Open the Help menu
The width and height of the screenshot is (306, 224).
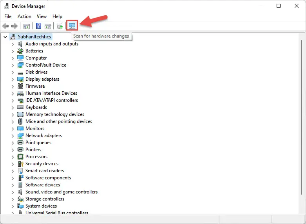point(57,16)
